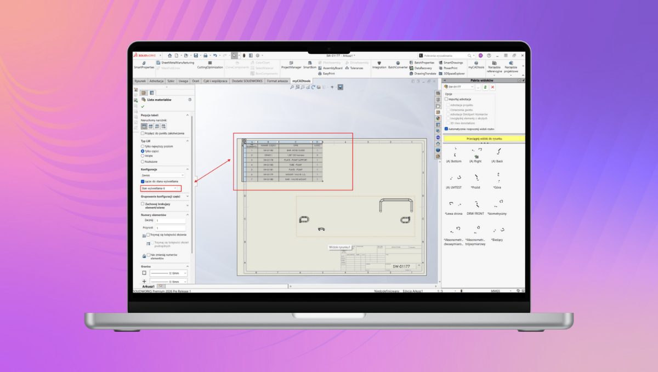Viewport: 658px width, 372px height.
Task: Enable the Importuj adnotacje checkbox
Action: click(446, 99)
